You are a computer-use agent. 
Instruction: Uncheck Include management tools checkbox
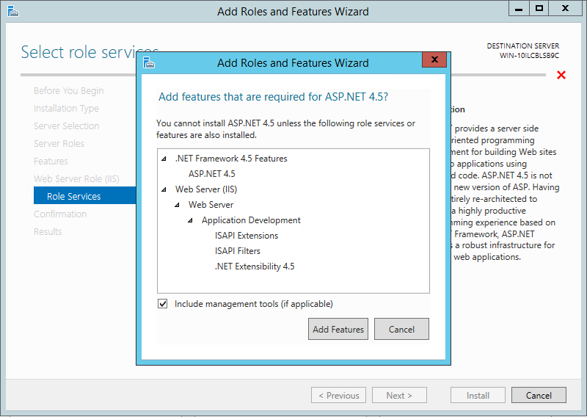pyautogui.click(x=163, y=304)
